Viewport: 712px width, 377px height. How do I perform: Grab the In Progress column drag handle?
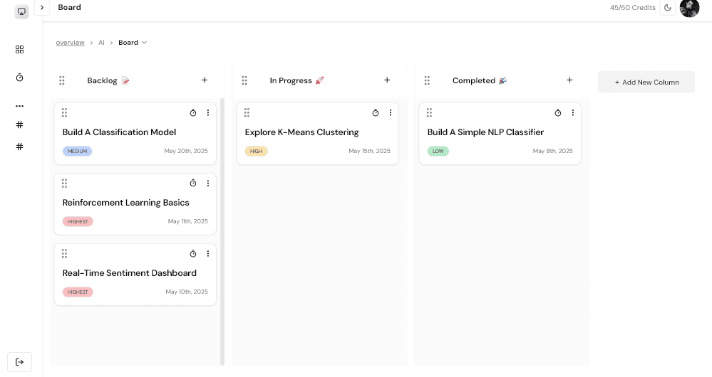coord(244,80)
